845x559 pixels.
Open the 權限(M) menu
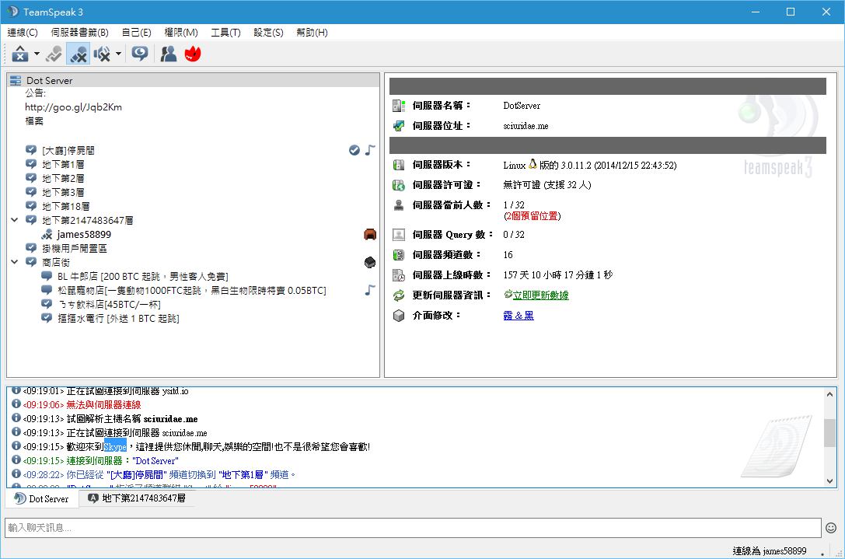pos(180,33)
